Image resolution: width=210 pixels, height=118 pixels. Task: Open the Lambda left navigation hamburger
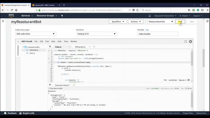(x=3, y=21)
